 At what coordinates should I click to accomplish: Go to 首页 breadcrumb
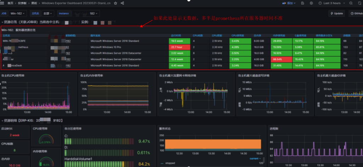point(11,3)
